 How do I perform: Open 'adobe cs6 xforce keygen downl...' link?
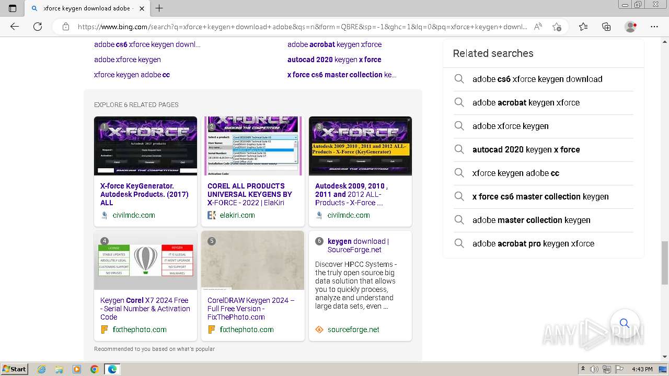click(147, 44)
